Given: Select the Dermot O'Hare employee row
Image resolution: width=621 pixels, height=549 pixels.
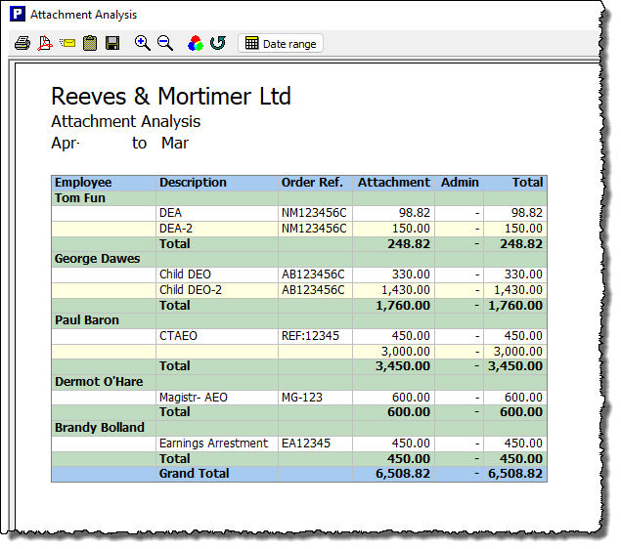Looking at the screenshot, I should click(x=299, y=382).
